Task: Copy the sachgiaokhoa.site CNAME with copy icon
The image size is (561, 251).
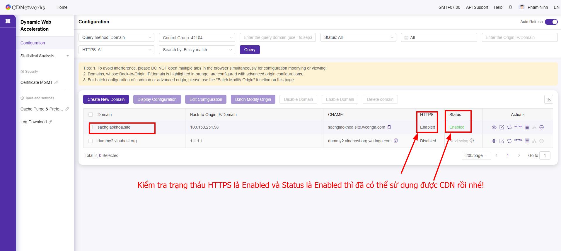Action: click(x=389, y=127)
